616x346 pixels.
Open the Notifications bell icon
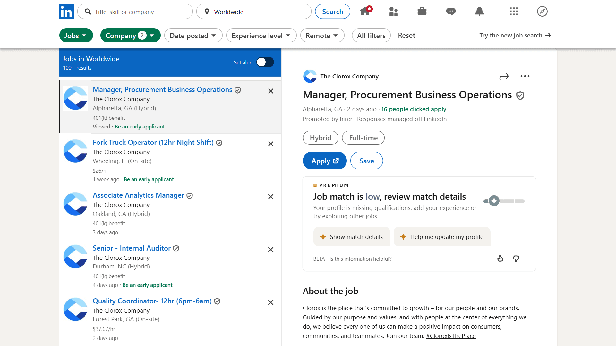click(x=479, y=12)
